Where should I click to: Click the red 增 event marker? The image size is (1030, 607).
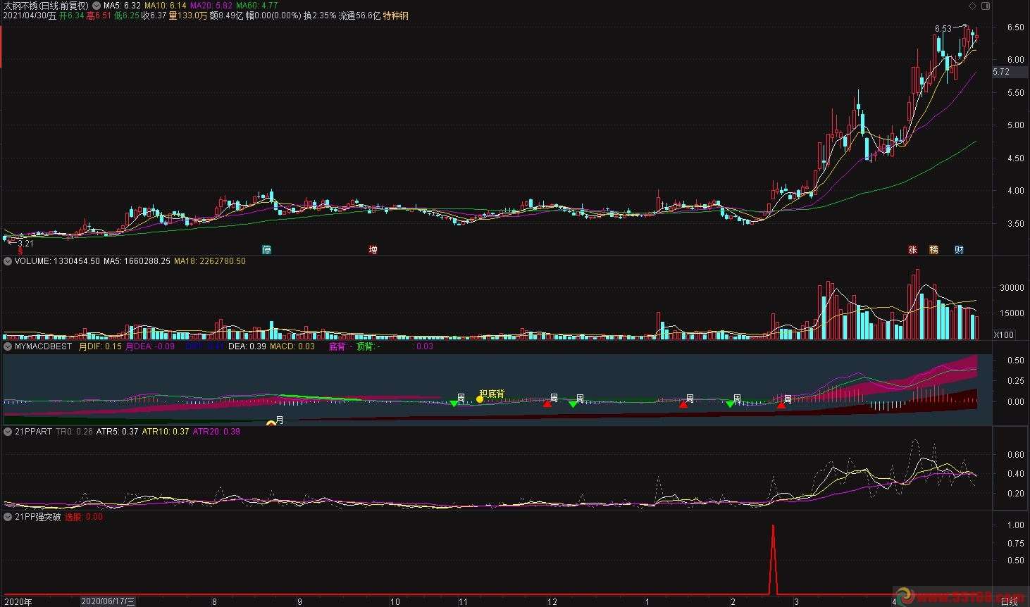(373, 250)
